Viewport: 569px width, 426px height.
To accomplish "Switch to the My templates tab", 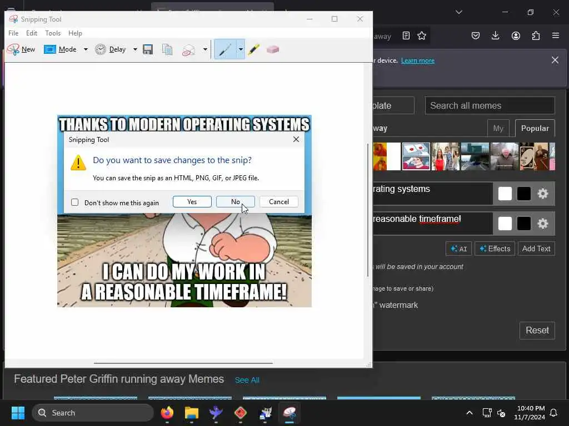I will tap(498, 128).
